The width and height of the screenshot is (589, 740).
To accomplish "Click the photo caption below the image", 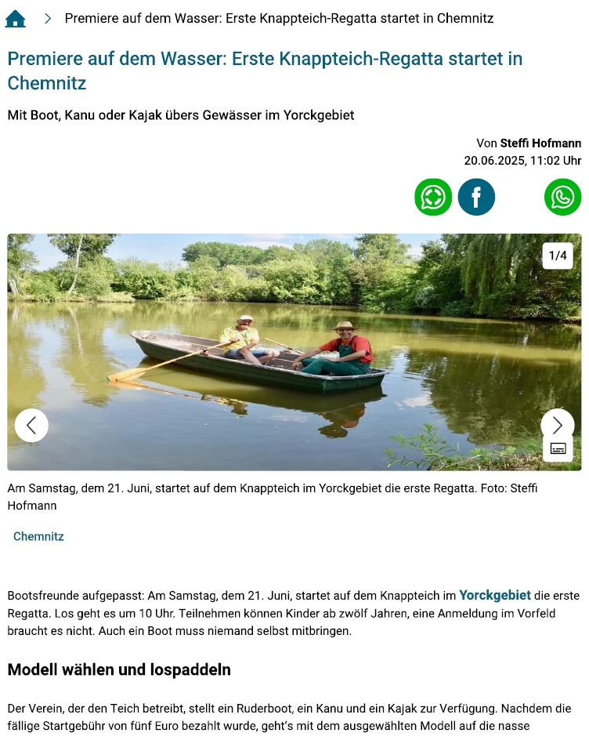I will (272, 496).
